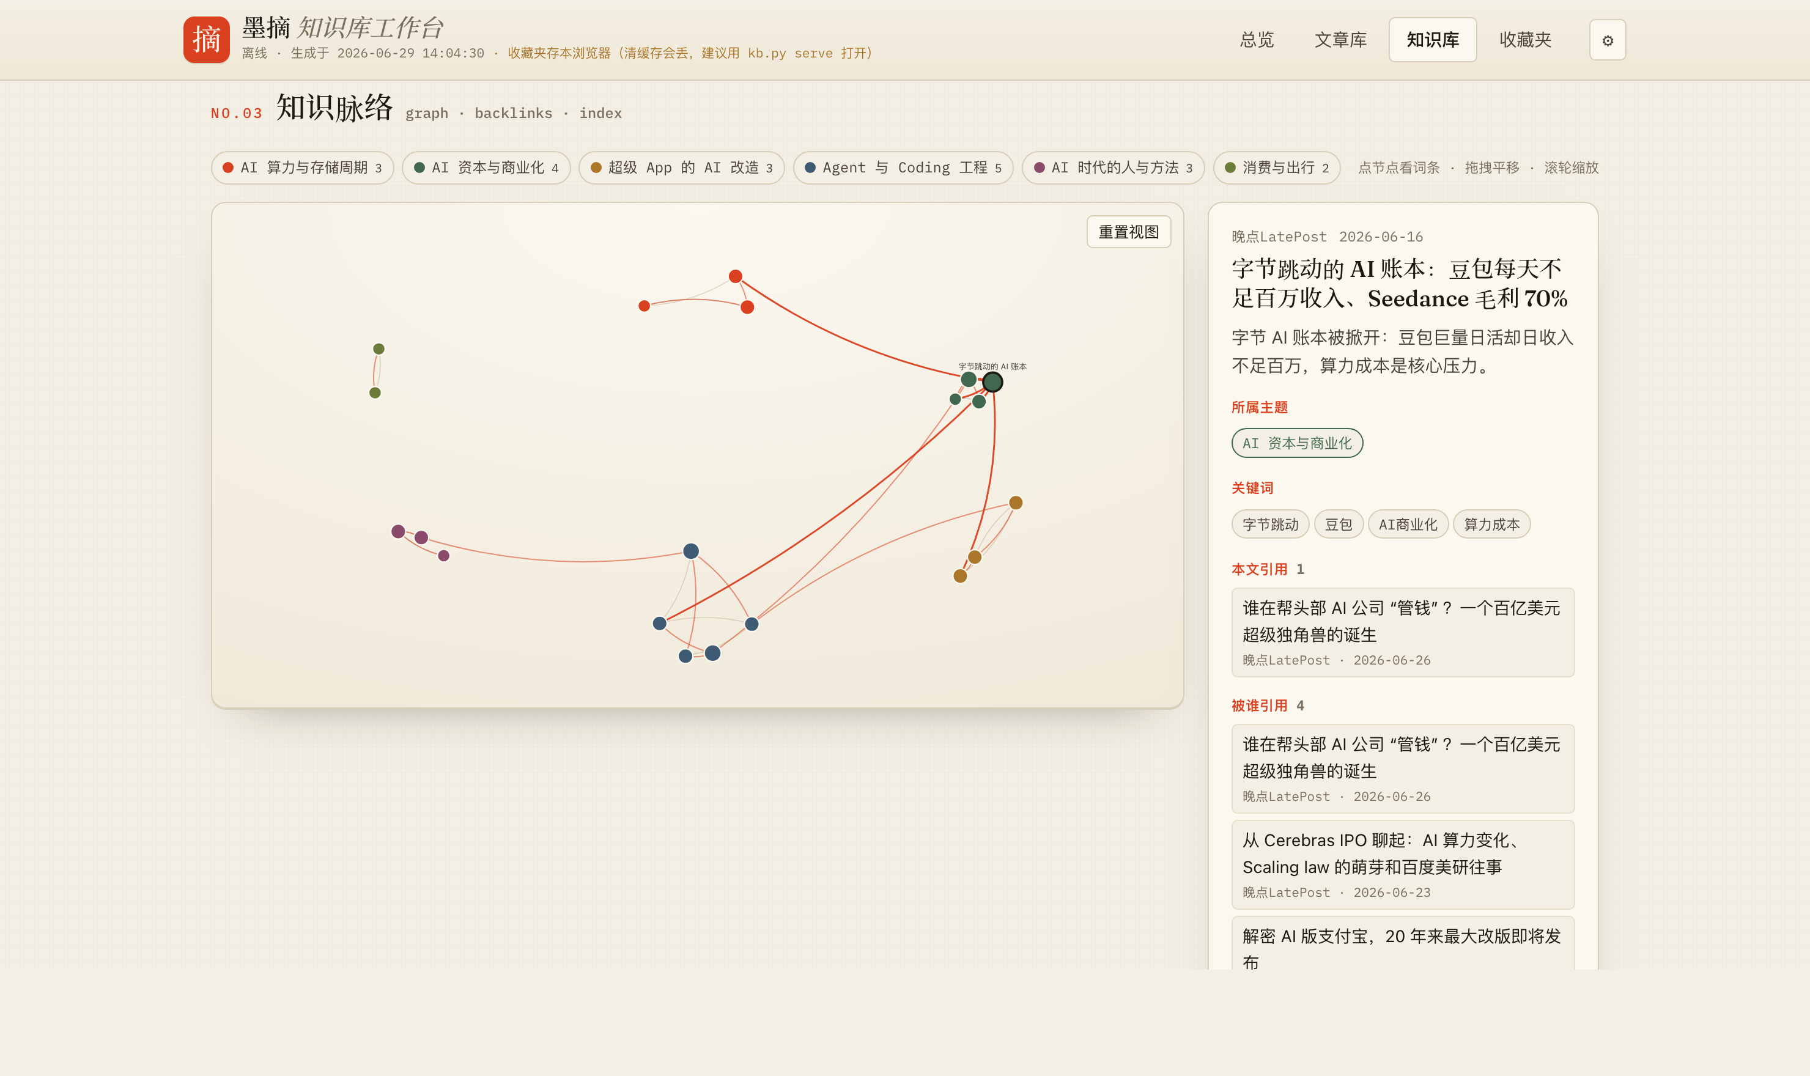
Task: Click the leftmost purple graph node
Action: tap(398, 531)
